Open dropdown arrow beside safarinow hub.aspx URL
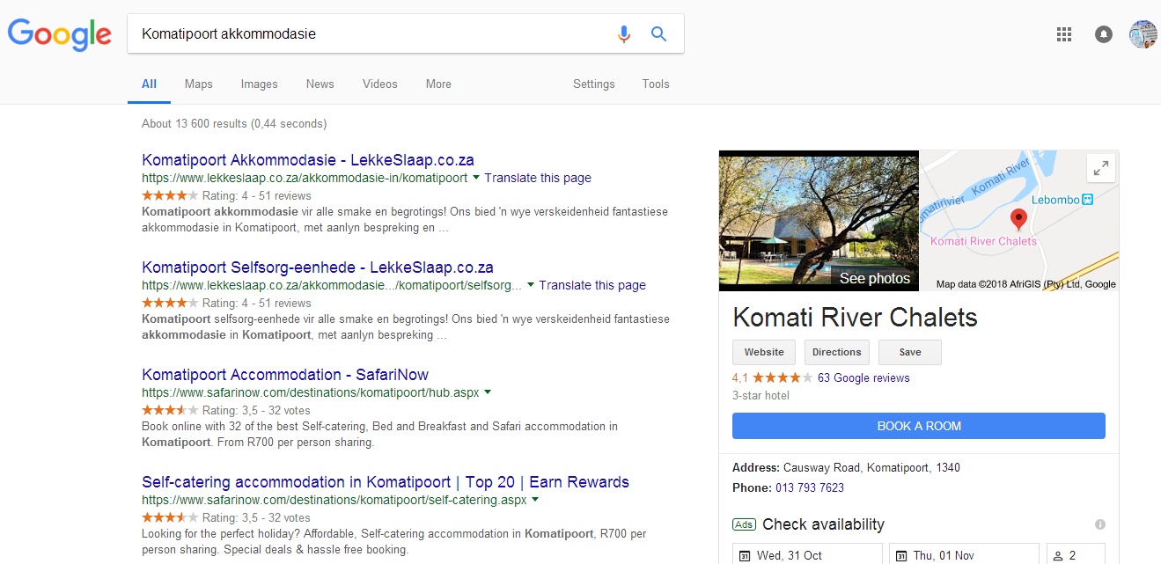 coord(488,392)
